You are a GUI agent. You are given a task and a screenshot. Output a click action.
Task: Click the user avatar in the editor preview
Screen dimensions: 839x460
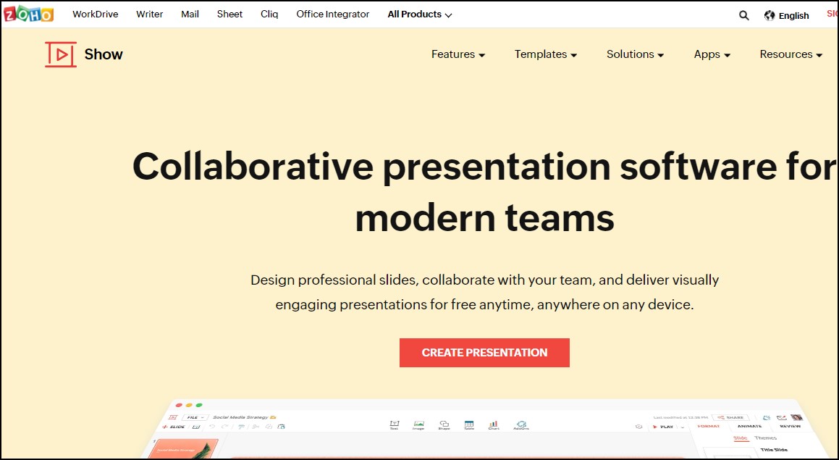click(797, 418)
